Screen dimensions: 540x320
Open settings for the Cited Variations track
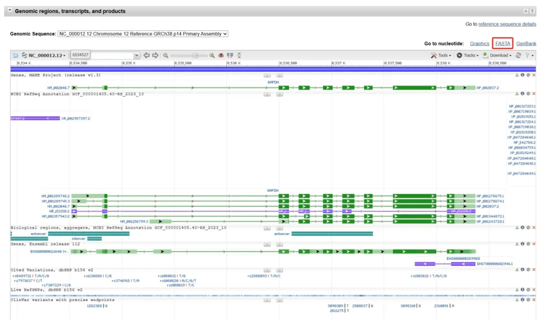pos(528,269)
